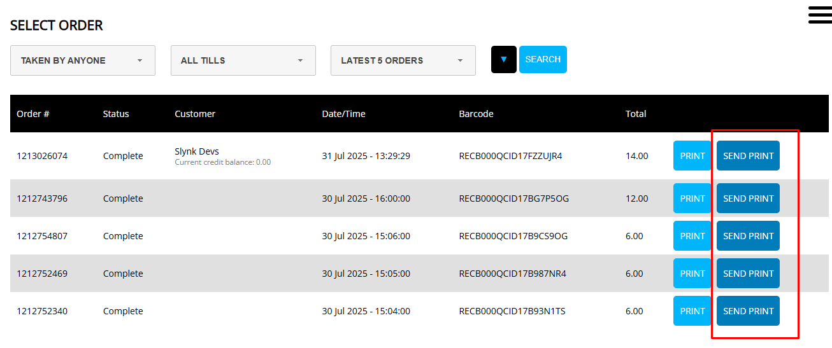Print order 1213026074
This screenshot has height=348, width=832.
click(x=692, y=156)
